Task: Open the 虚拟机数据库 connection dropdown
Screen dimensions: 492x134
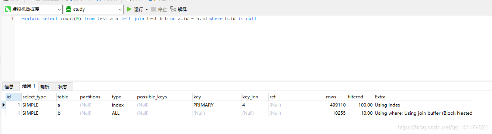Action: (33, 9)
